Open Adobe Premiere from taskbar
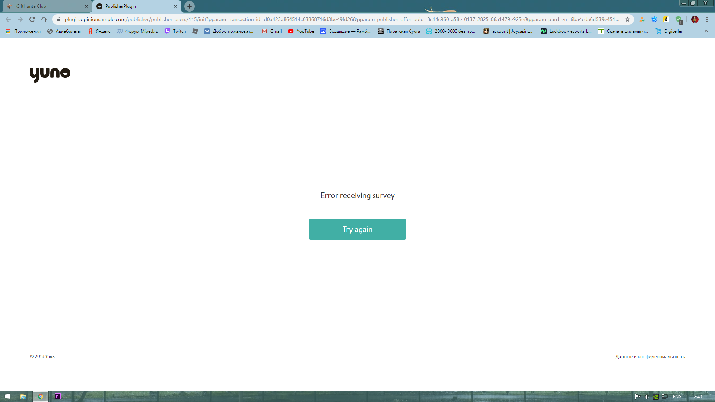 tap(58, 396)
